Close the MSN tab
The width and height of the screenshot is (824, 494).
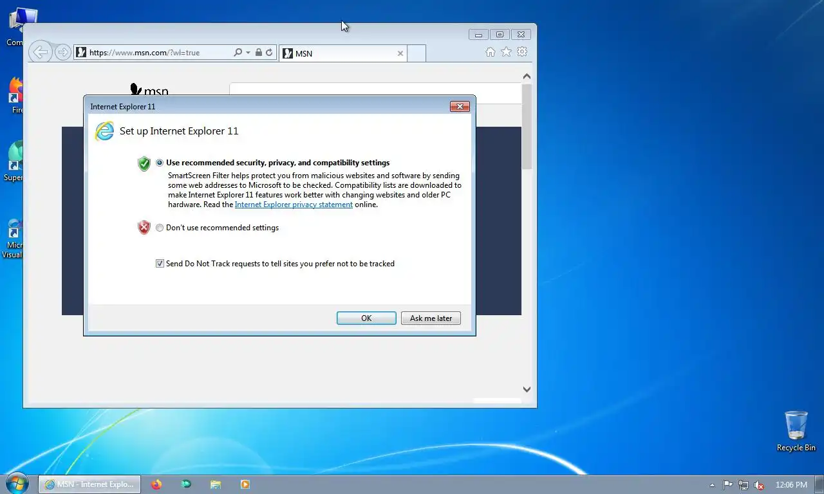(x=400, y=53)
